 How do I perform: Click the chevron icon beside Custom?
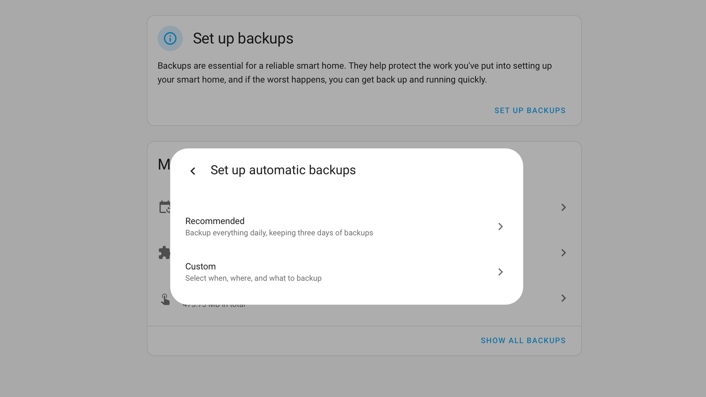(x=500, y=272)
